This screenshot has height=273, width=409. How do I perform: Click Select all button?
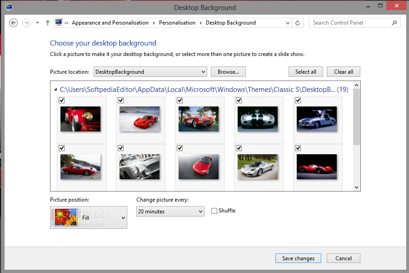306,72
